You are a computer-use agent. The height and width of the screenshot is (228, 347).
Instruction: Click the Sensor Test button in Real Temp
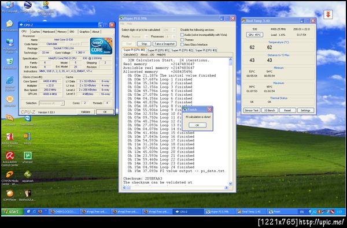252,110
